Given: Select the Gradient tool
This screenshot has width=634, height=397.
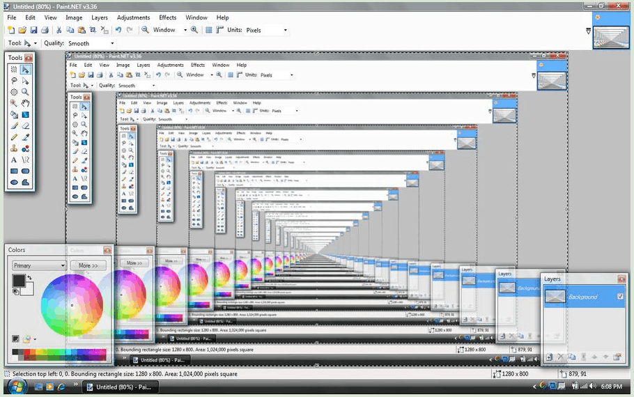Looking at the screenshot, I should (26, 115).
